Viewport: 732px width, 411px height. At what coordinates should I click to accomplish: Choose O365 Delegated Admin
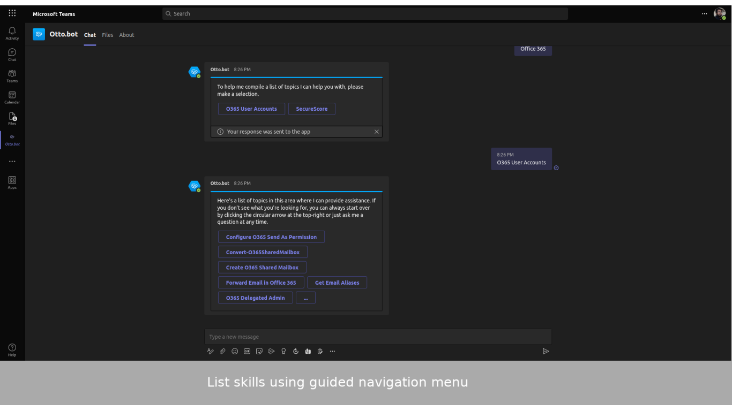256,298
